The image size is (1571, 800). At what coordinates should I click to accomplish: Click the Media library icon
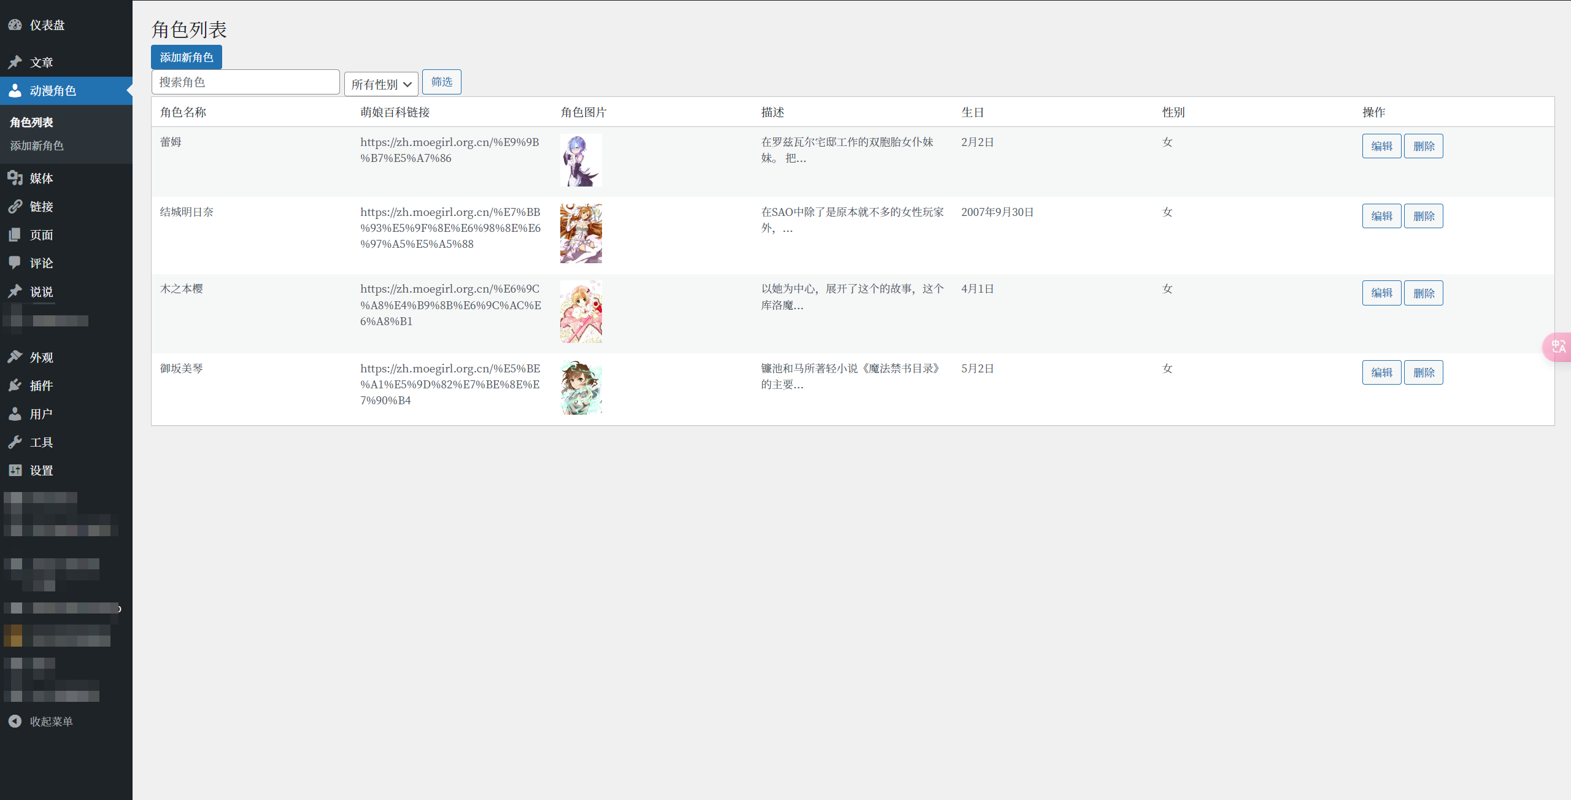pos(15,178)
